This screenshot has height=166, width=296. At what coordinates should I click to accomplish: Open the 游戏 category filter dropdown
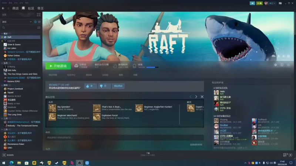pos(17,22)
